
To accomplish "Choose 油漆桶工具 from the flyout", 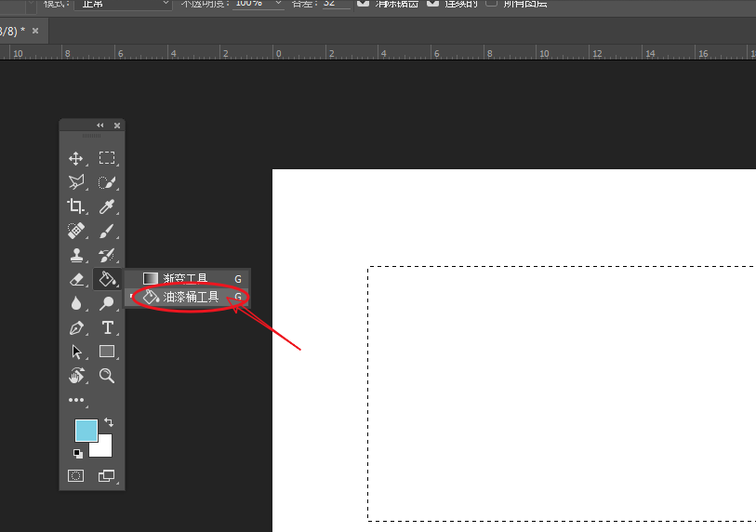I will pos(191,298).
